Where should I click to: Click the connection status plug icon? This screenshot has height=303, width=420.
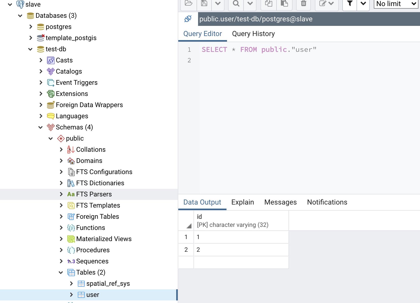pyautogui.click(x=188, y=19)
